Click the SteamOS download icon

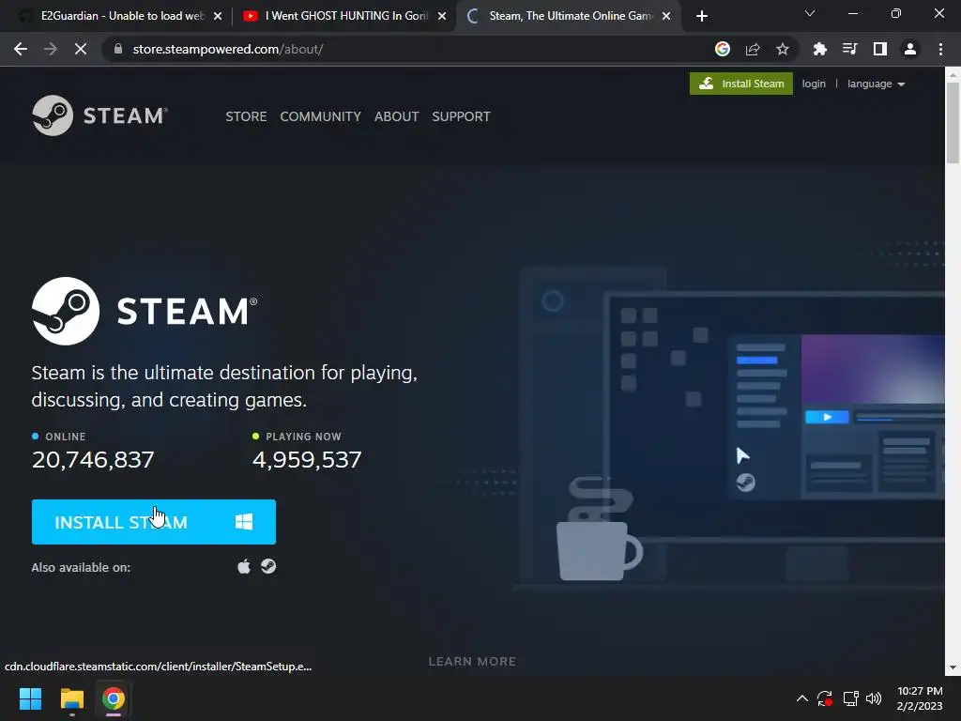pyautogui.click(x=268, y=566)
